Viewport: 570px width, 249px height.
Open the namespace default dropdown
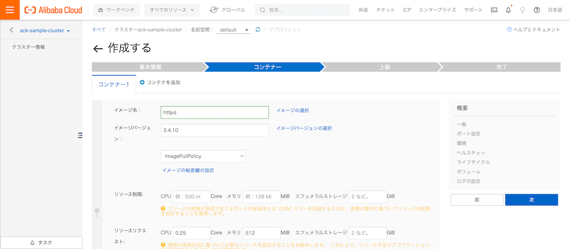tap(234, 30)
